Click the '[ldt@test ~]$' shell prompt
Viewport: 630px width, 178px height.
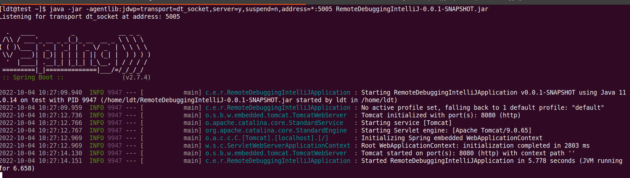point(23,9)
